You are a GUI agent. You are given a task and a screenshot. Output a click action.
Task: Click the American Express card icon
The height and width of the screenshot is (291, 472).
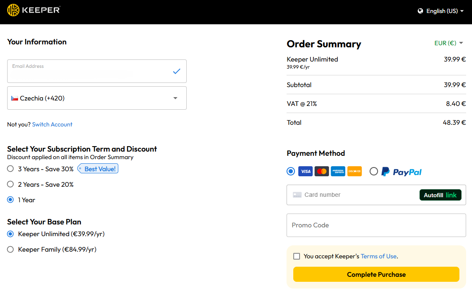coord(338,171)
